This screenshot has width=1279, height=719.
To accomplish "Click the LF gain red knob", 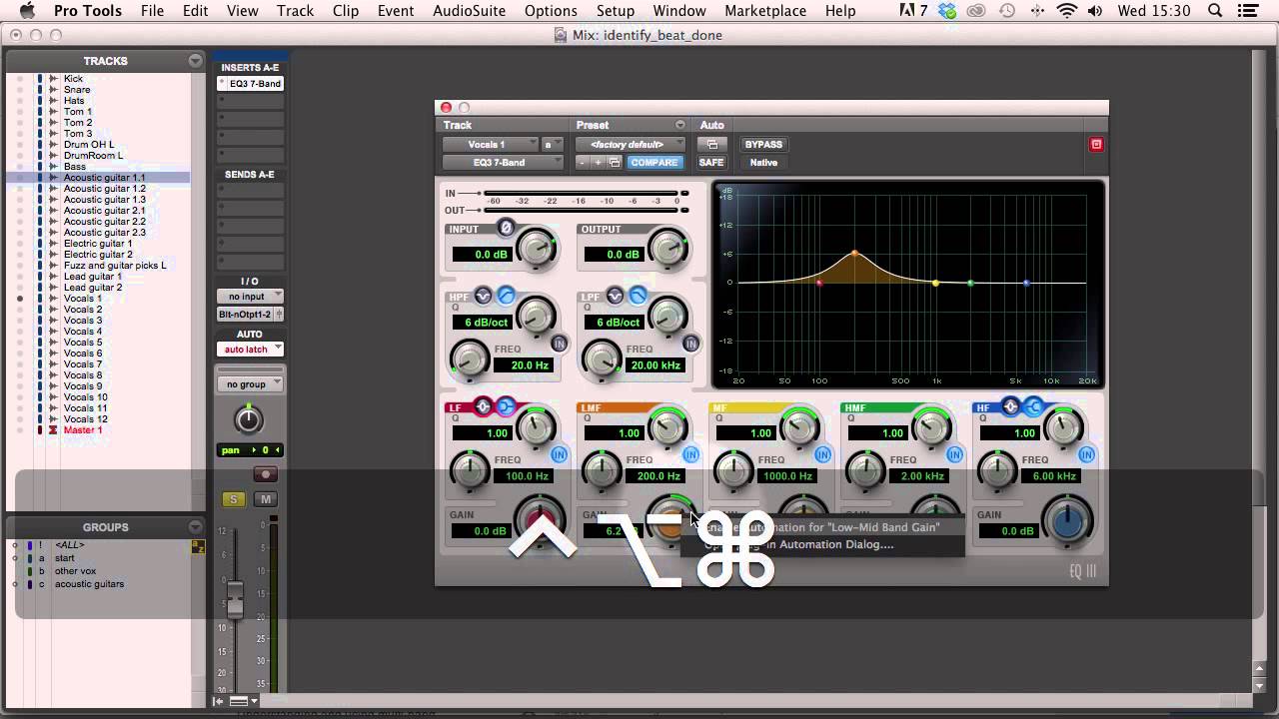I will (x=538, y=522).
